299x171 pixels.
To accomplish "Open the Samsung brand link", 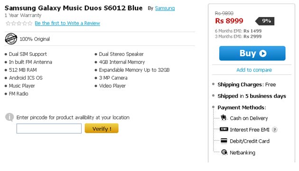I will point(165,8).
